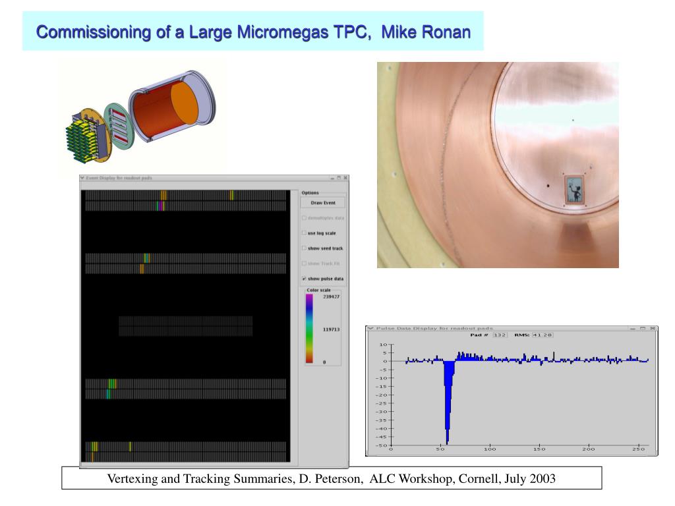
Task: Select the slide title mentioning Mike Ronan
Action: click(253, 32)
